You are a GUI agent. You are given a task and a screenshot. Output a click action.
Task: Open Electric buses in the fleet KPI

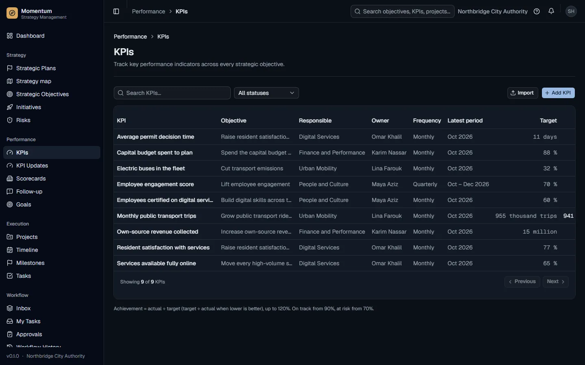point(151,168)
